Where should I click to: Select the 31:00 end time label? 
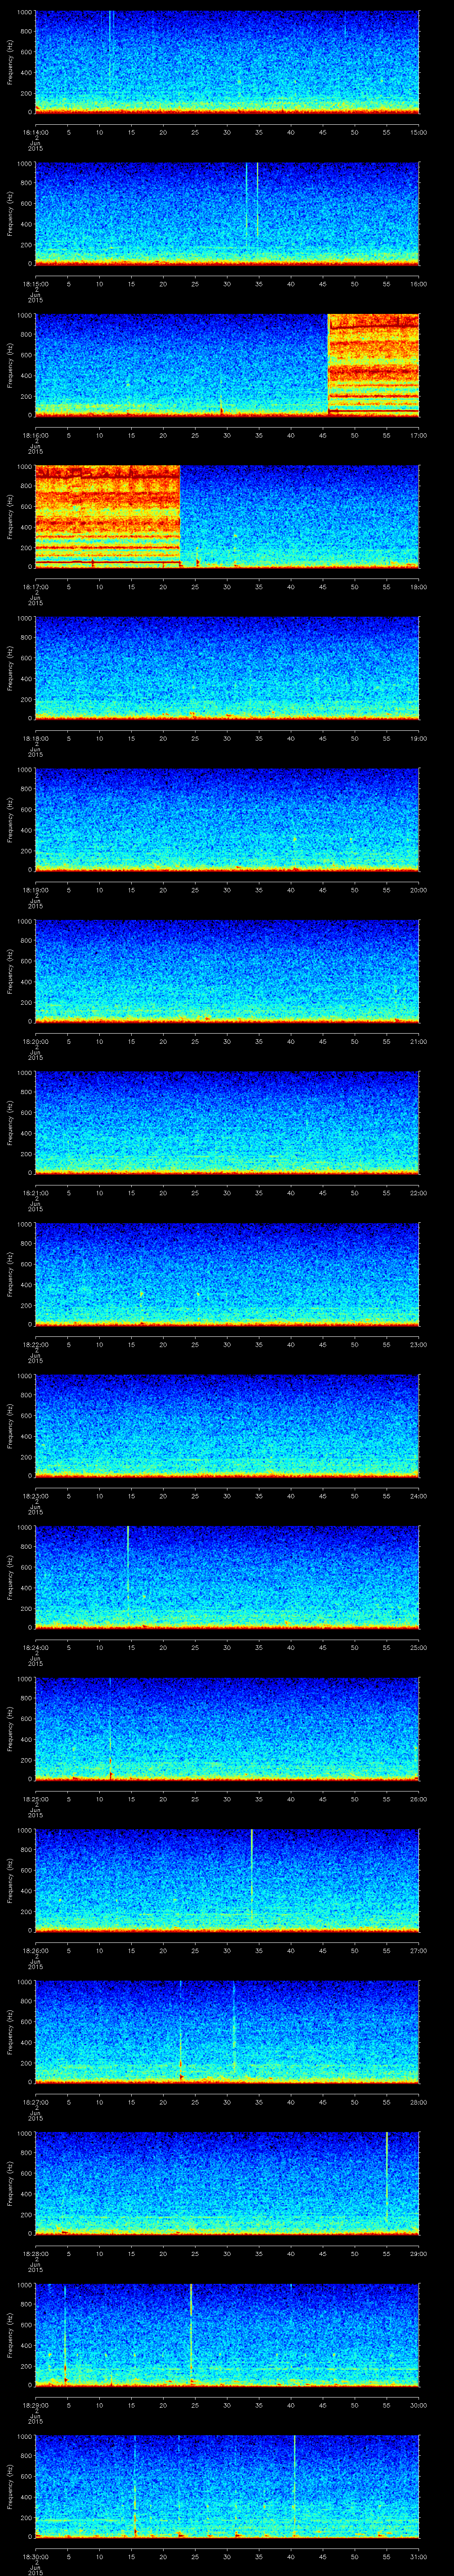click(x=418, y=2556)
